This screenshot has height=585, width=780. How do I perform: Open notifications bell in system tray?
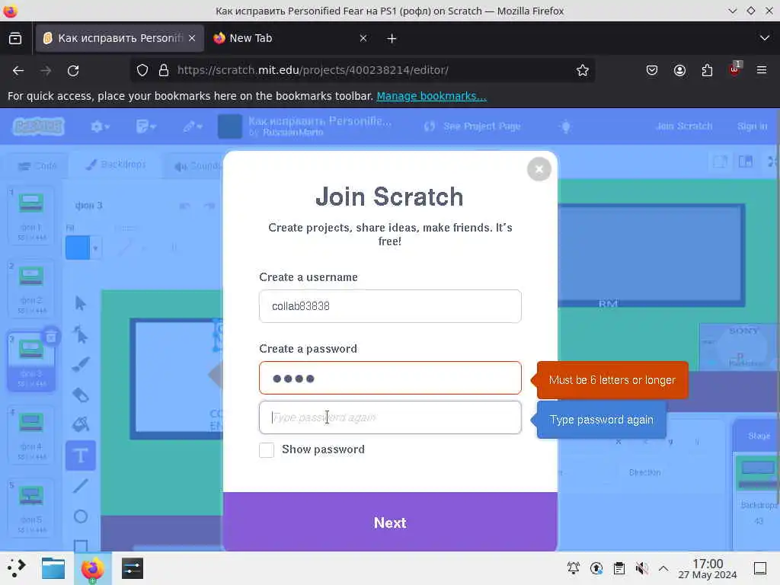coord(574,567)
